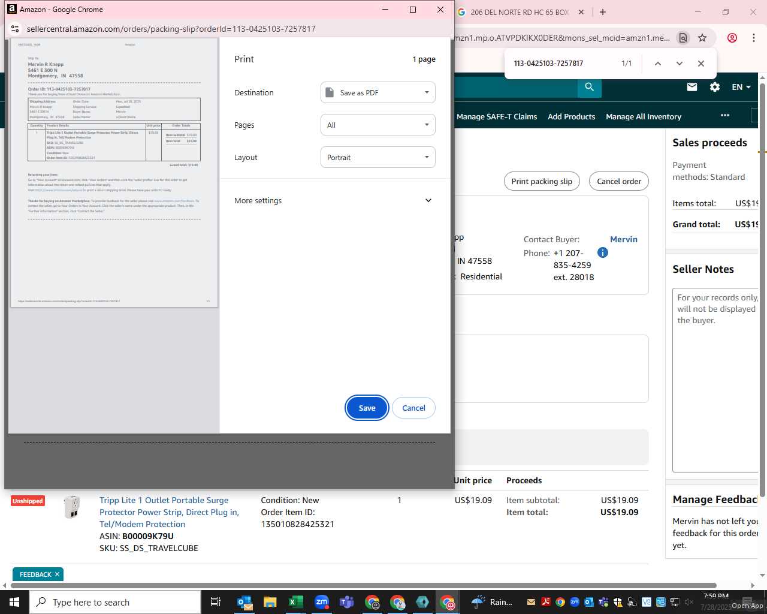Cancel the print dialog
Viewport: 767px width, 614px height.
(413, 408)
